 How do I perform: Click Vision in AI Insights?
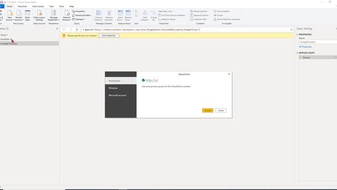pyautogui.click(x=219, y=15)
